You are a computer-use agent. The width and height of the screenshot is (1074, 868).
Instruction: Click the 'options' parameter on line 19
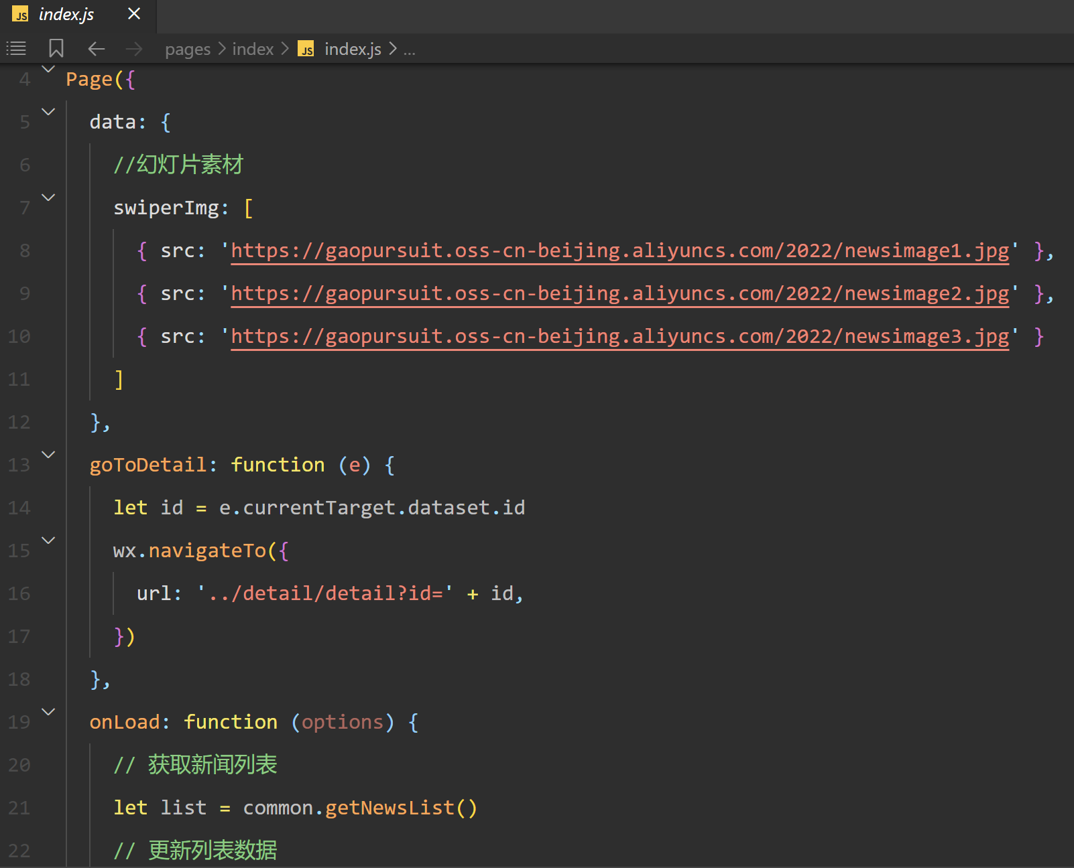[343, 722]
